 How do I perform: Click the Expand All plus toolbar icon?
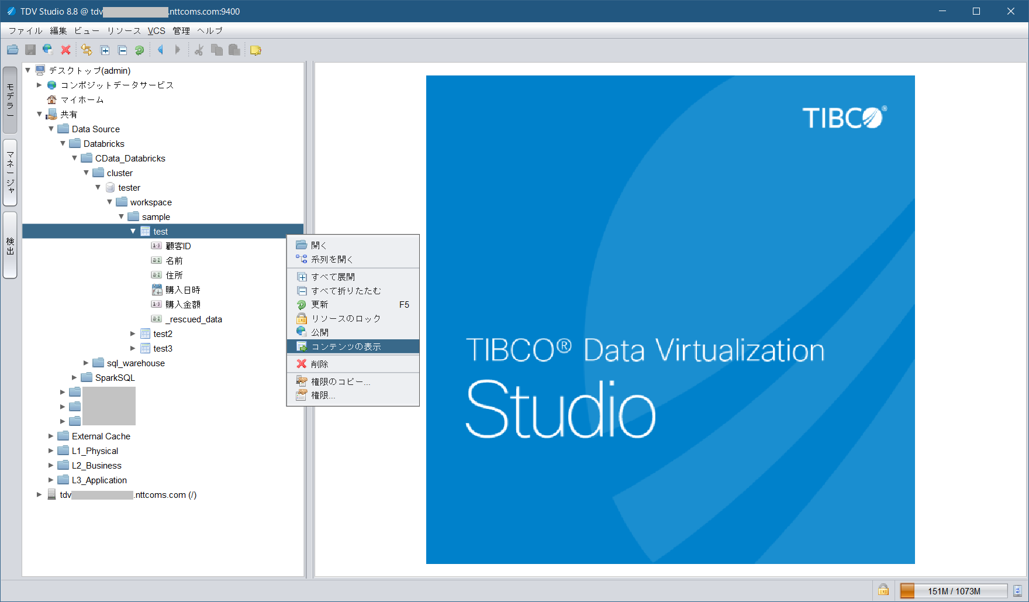105,50
